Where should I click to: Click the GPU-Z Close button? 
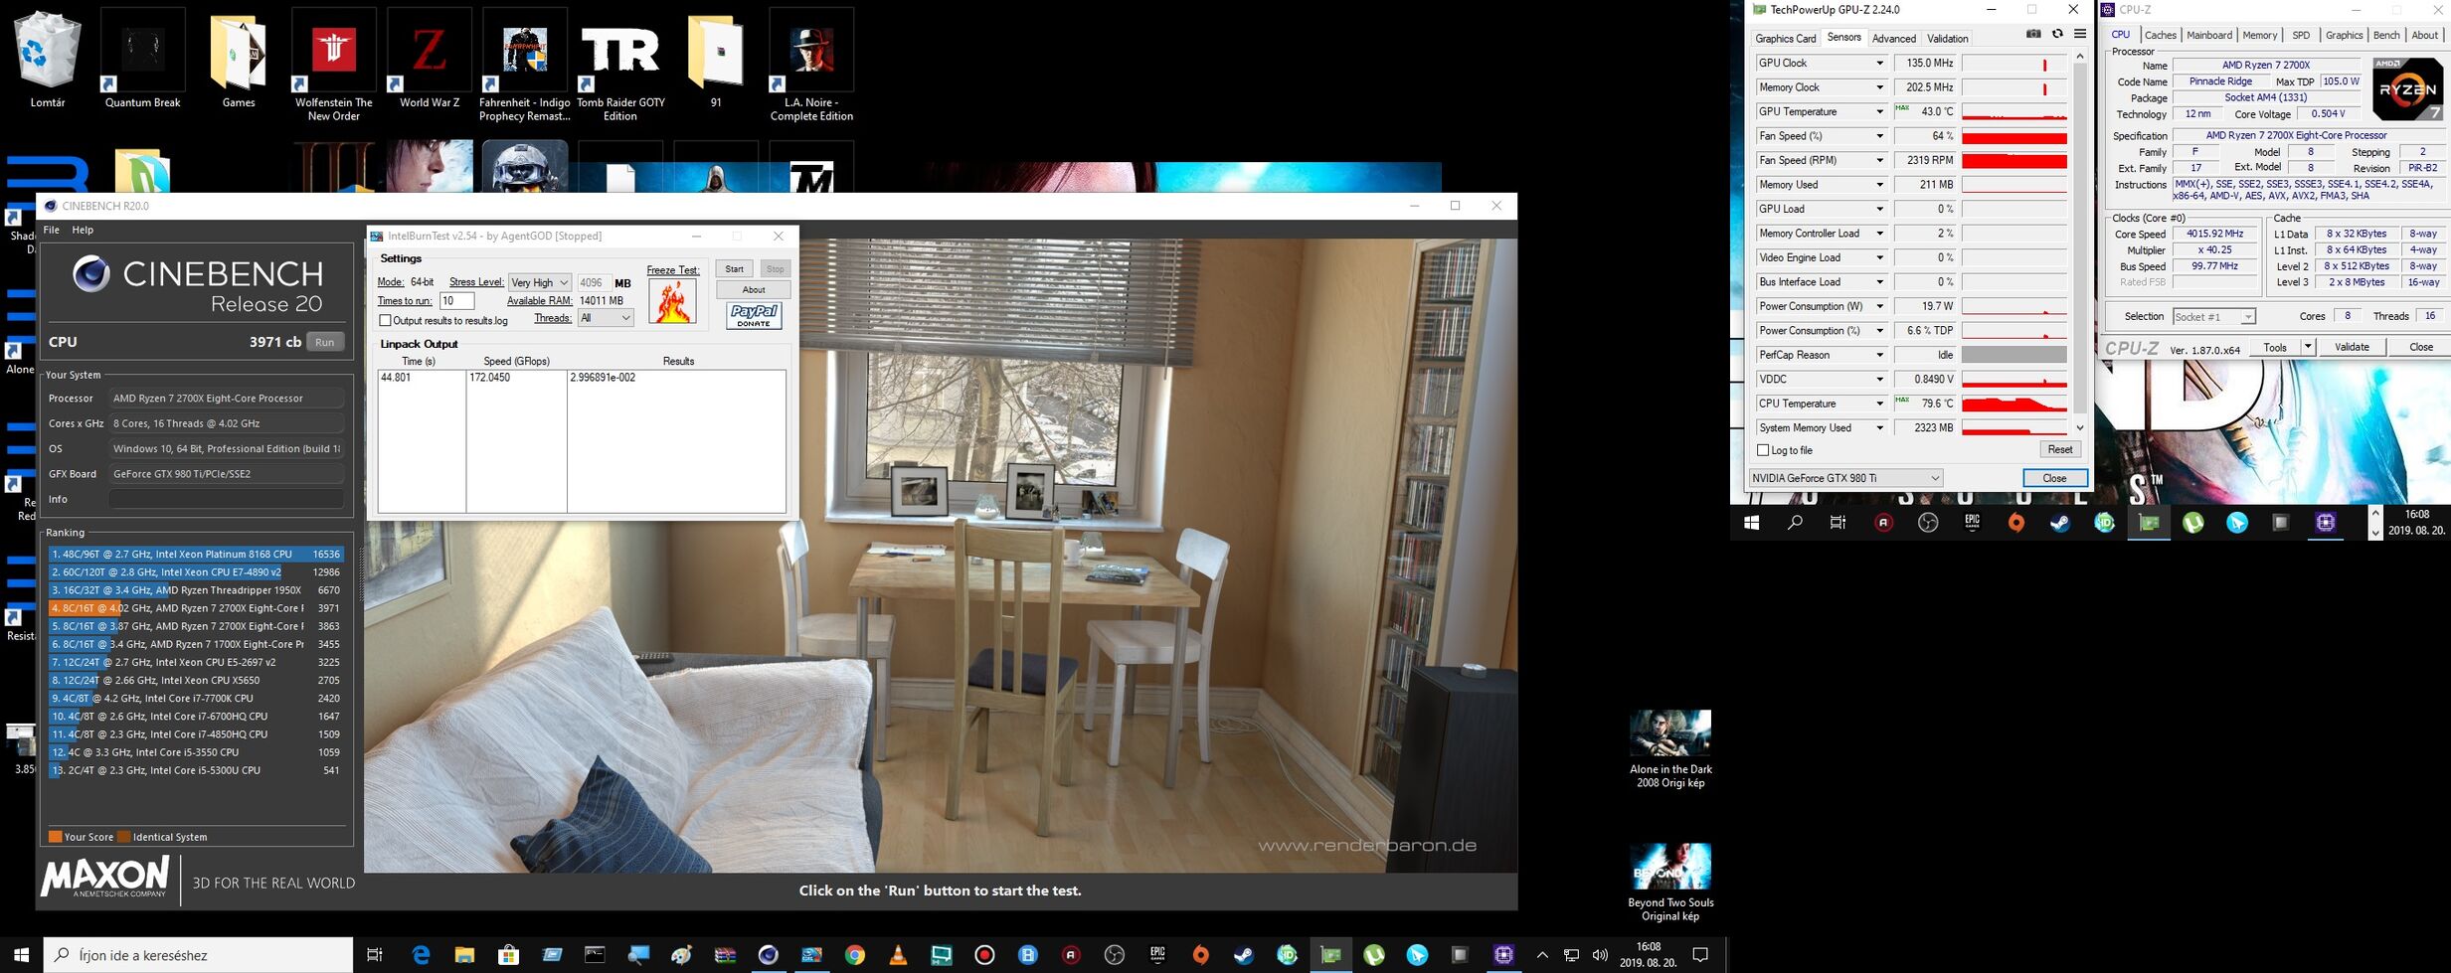2054,478
